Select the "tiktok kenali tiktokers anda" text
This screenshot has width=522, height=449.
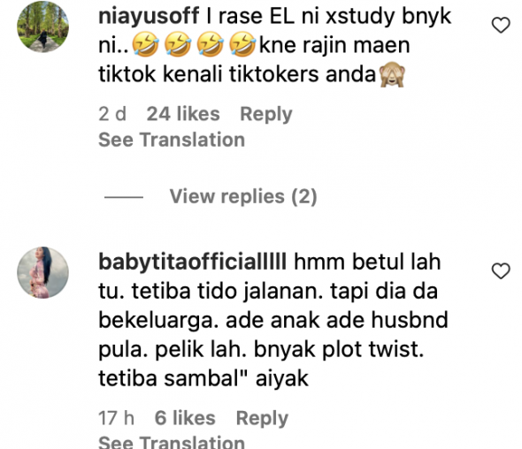pyautogui.click(x=237, y=74)
